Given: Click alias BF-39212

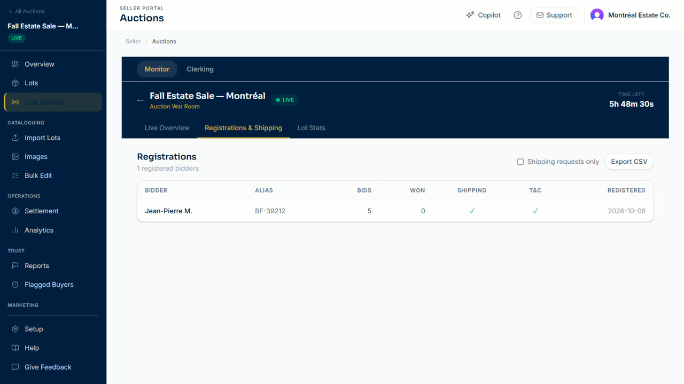Looking at the screenshot, I should pyautogui.click(x=270, y=211).
